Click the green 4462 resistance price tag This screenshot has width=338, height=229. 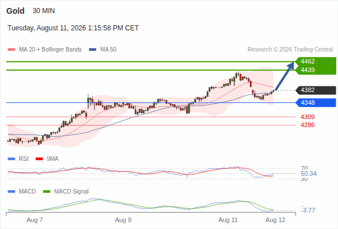[x=316, y=61]
